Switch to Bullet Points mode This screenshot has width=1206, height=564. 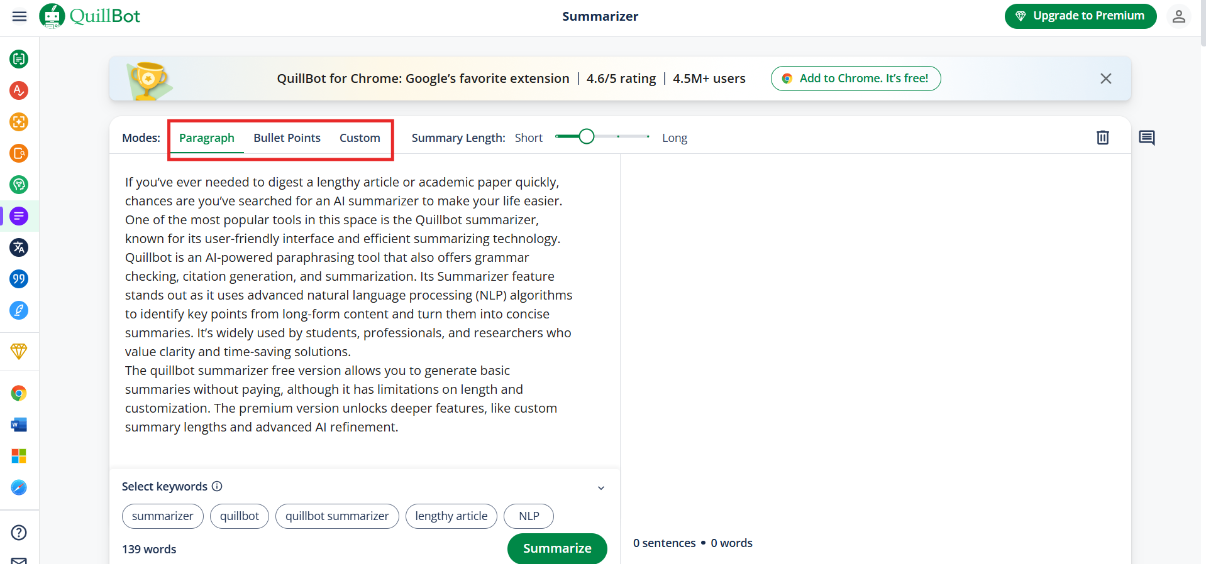(x=287, y=138)
